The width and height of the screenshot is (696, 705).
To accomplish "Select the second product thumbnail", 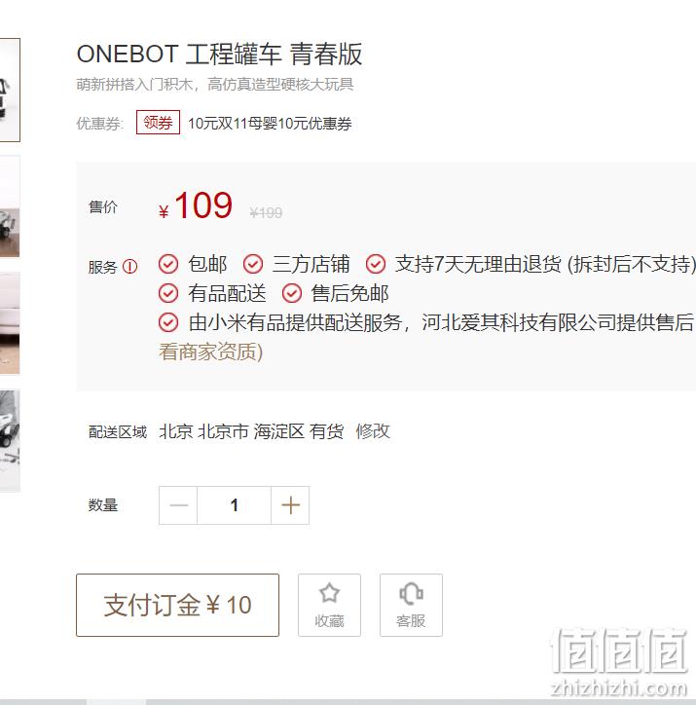I will point(10,206).
